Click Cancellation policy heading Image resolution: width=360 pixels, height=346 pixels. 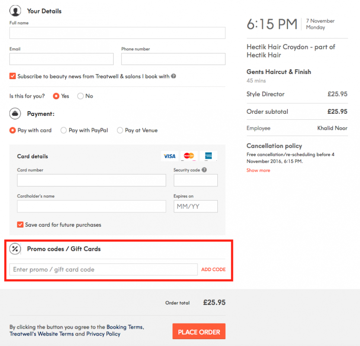pyautogui.click(x=274, y=146)
